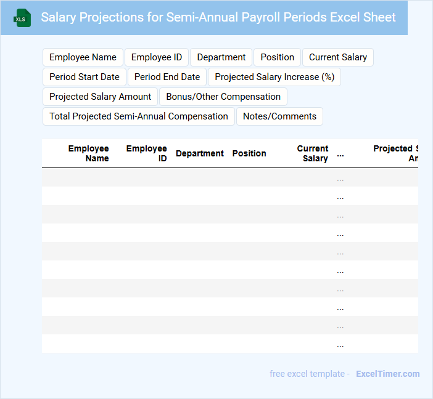Image resolution: width=433 pixels, height=399 pixels.
Task: Choose the Position tag
Action: (277, 57)
